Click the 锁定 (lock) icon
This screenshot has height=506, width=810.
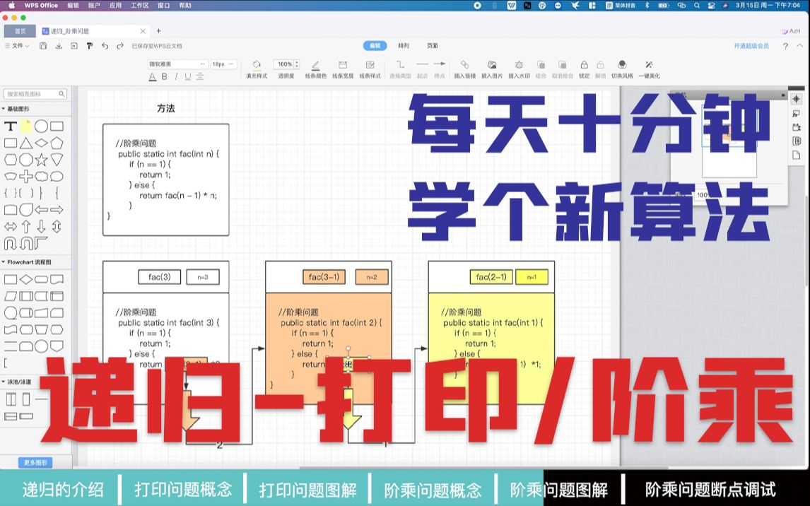(585, 64)
